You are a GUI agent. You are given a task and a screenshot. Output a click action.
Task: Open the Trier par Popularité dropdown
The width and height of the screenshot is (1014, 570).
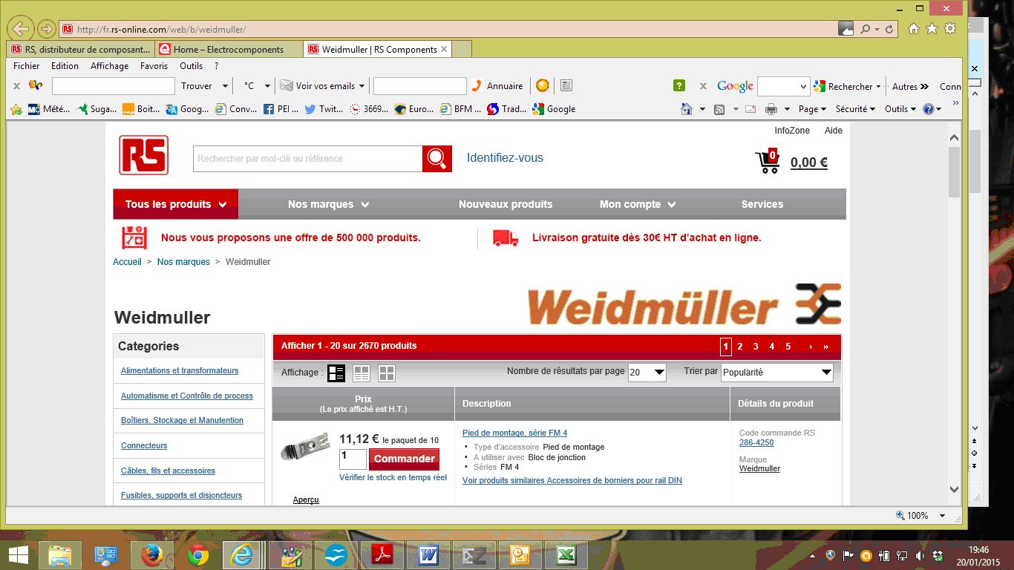777,373
